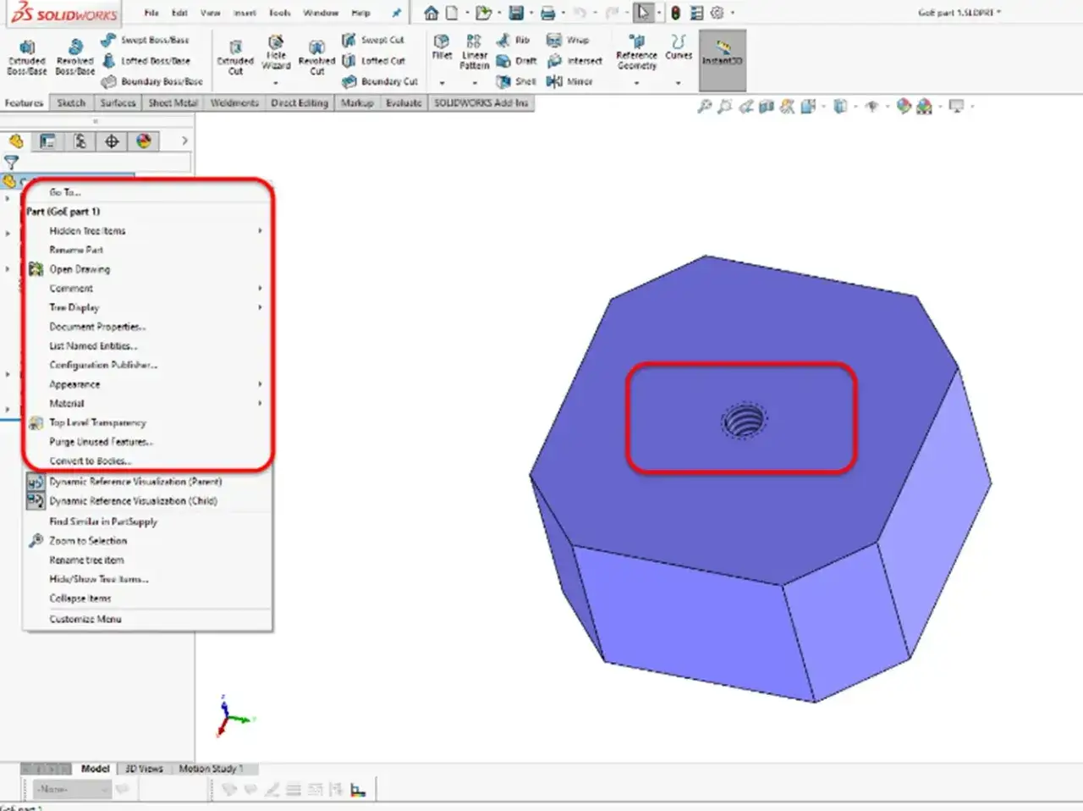1083x811 pixels.
Task: Click Customize Menu at the bottom of the context menu
Action: click(x=85, y=619)
